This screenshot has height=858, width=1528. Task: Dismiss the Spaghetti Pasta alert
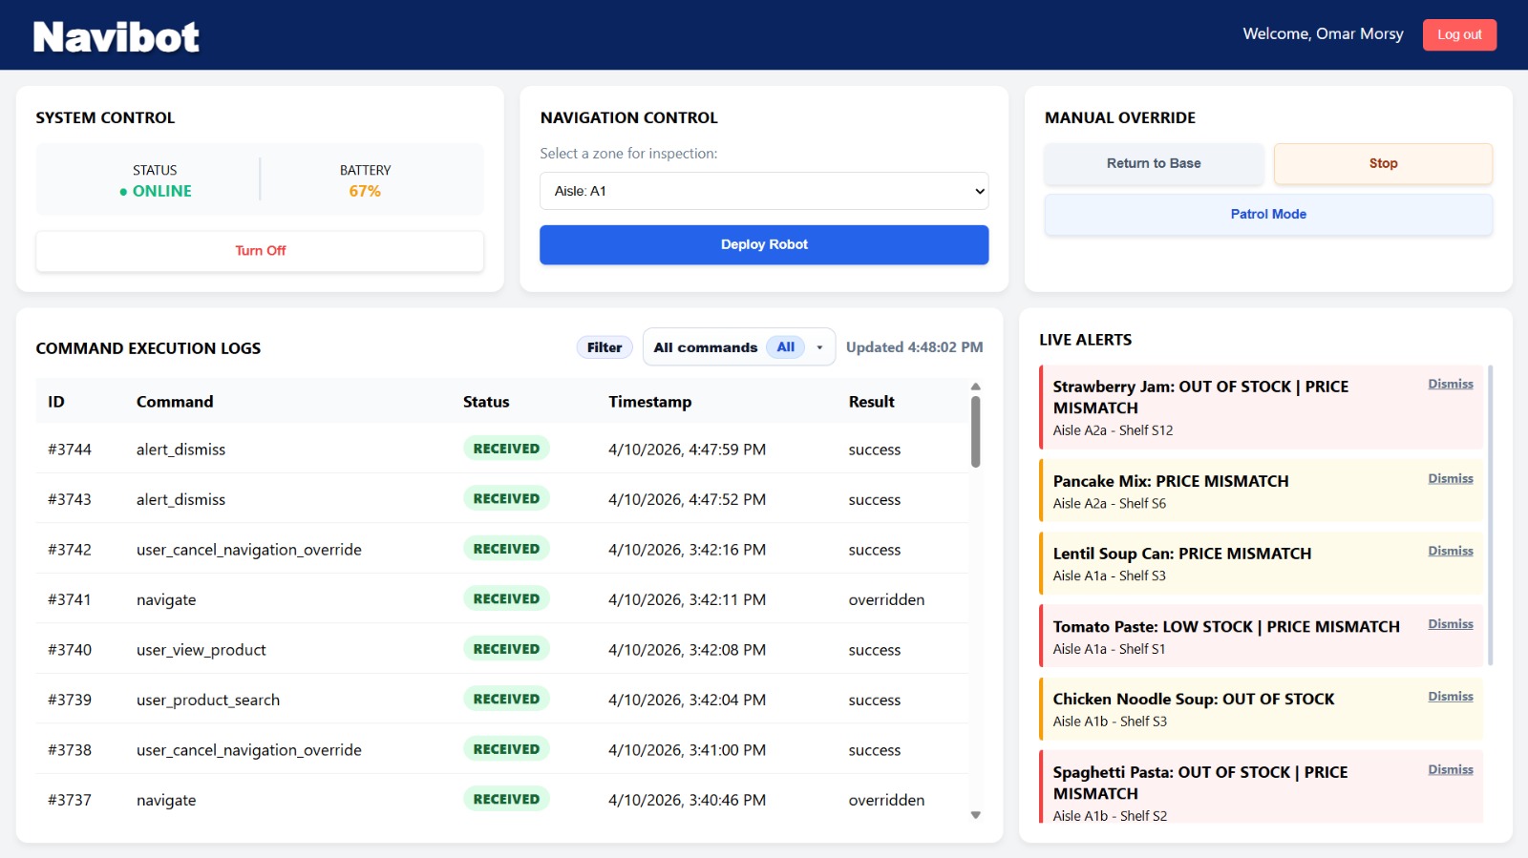point(1450,769)
